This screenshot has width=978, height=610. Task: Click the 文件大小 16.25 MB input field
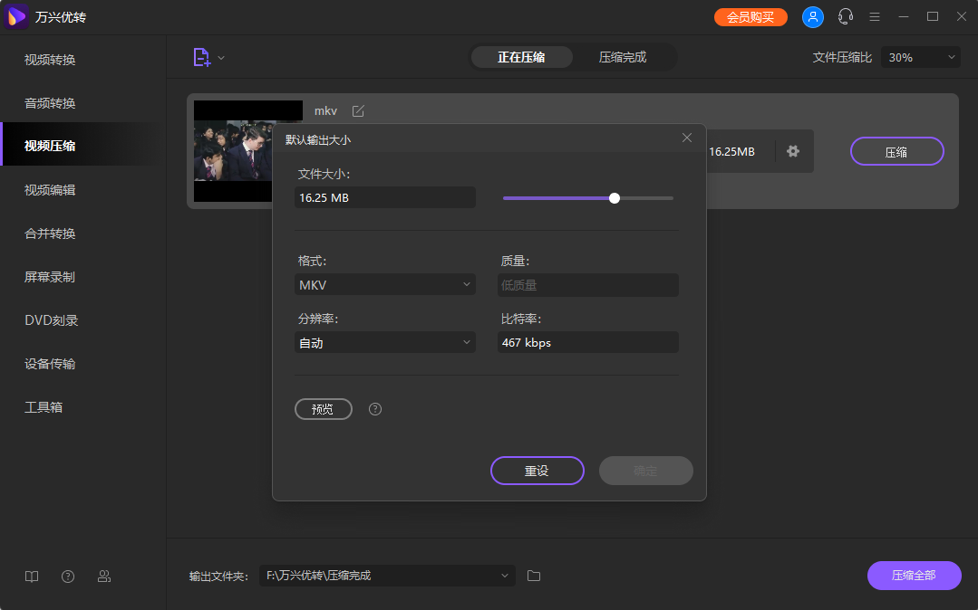click(x=384, y=196)
